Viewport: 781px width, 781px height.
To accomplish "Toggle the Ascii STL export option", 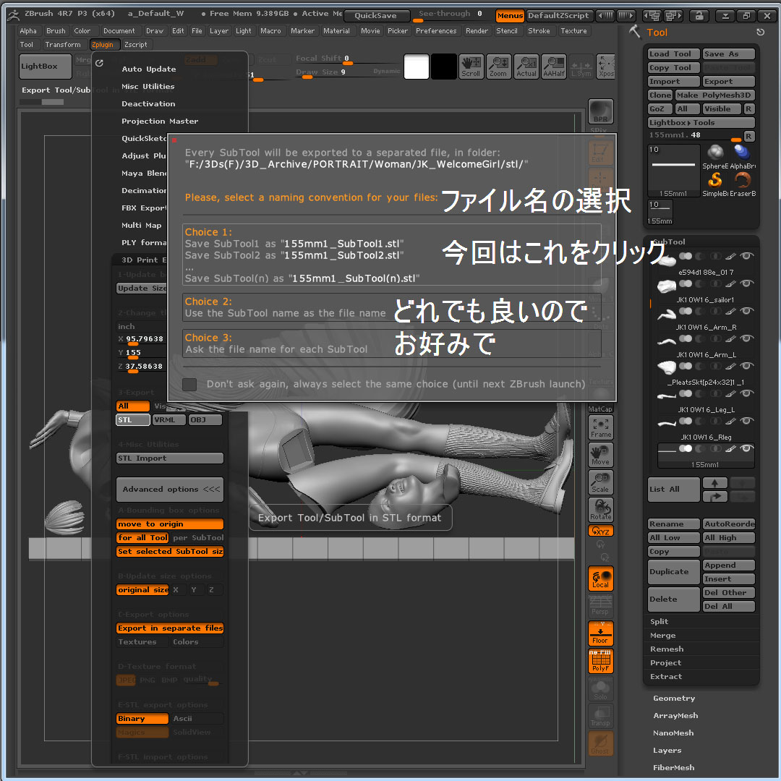I will [197, 718].
